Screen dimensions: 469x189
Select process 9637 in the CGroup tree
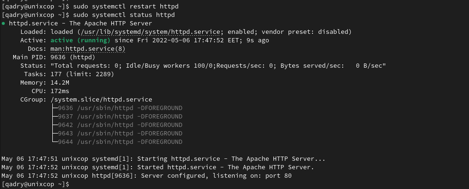[120, 116]
